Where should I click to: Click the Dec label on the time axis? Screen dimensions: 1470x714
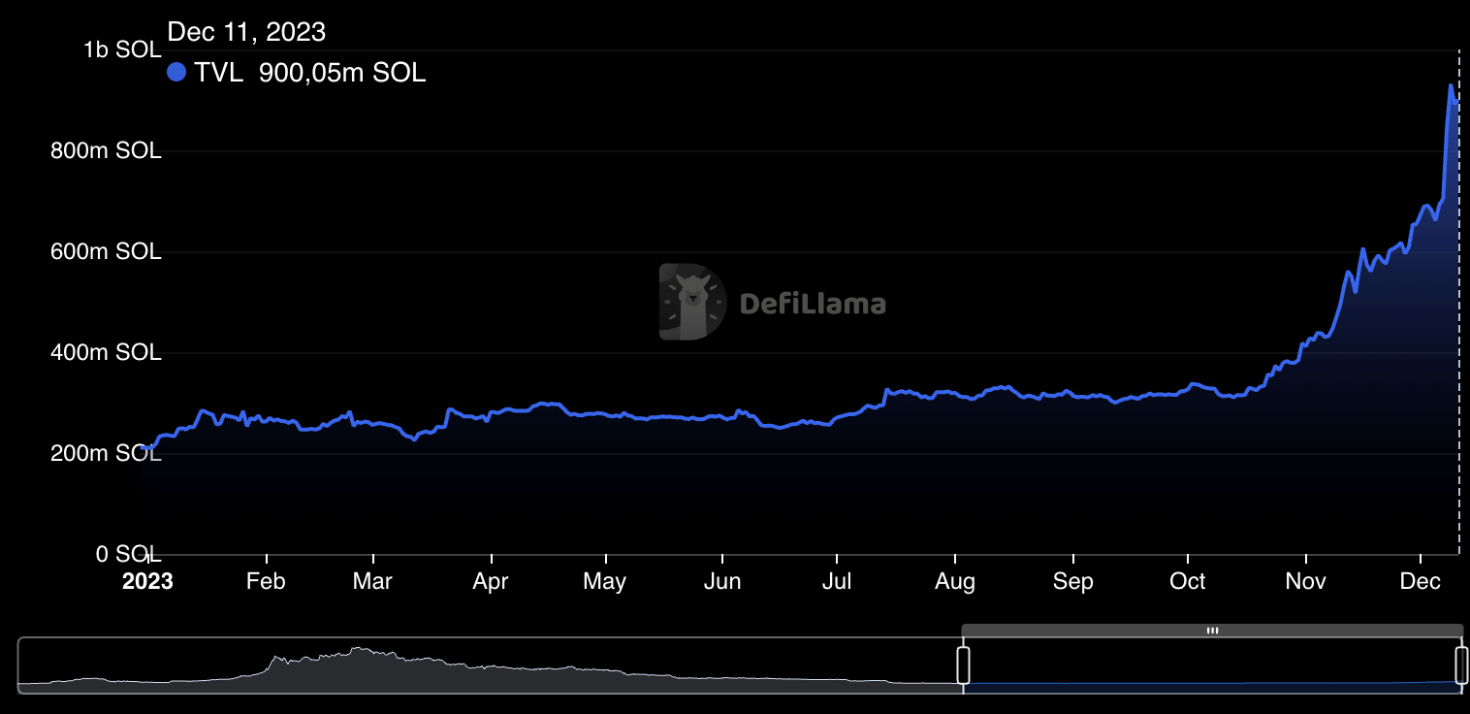(1420, 581)
